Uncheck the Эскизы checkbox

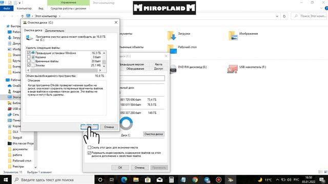click(x=29, y=65)
